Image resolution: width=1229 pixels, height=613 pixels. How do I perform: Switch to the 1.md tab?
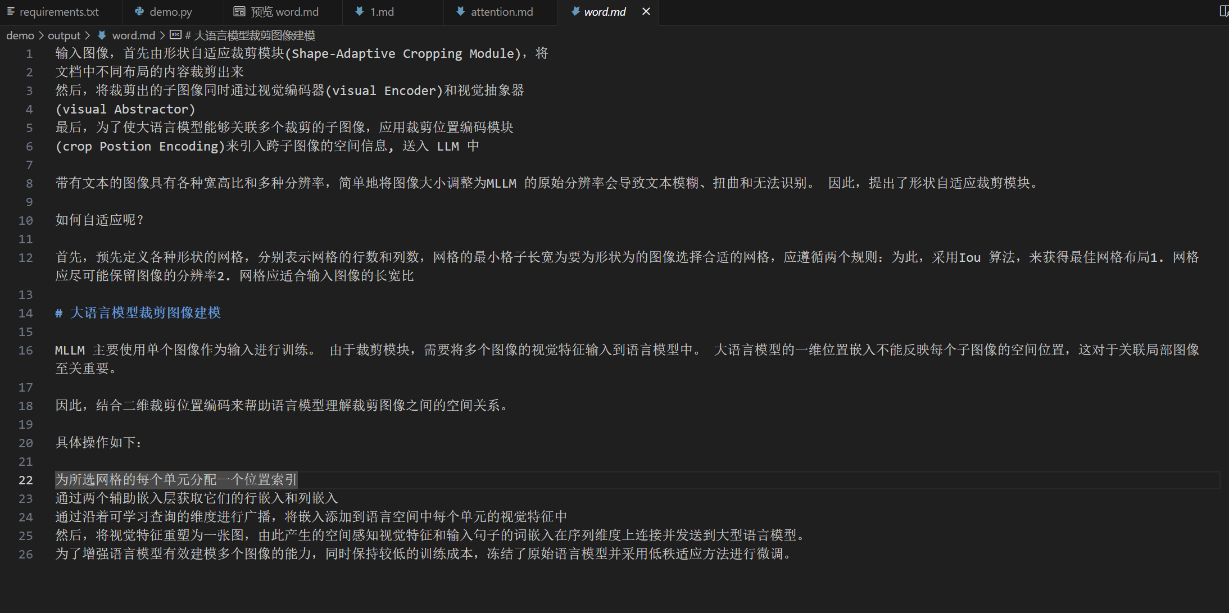[x=381, y=11]
